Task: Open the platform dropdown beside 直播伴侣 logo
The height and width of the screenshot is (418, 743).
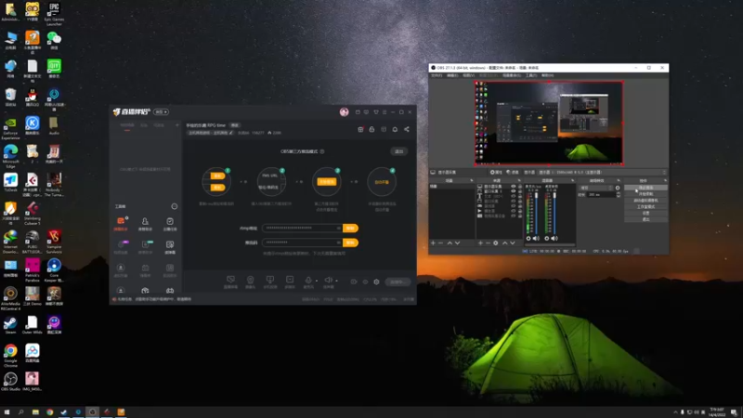Action: pos(161,111)
